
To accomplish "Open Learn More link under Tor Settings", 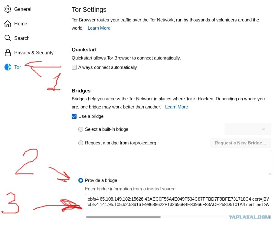I will (x=99, y=28).
